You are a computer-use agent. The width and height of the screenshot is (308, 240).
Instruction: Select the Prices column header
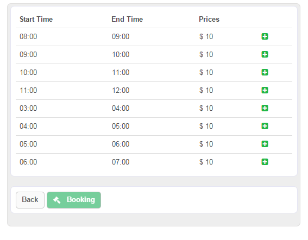point(209,19)
